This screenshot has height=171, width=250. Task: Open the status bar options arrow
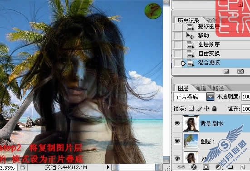pyautogui.click(x=108, y=167)
